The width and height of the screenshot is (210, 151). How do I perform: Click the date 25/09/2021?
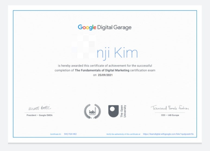click(105, 75)
